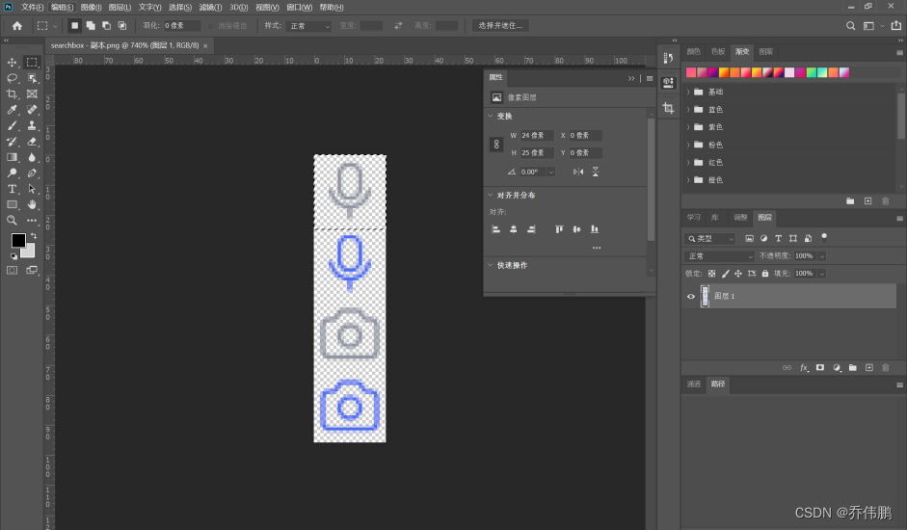Collapse the 对齐并分布 section
The width and height of the screenshot is (907, 530).
click(x=492, y=195)
